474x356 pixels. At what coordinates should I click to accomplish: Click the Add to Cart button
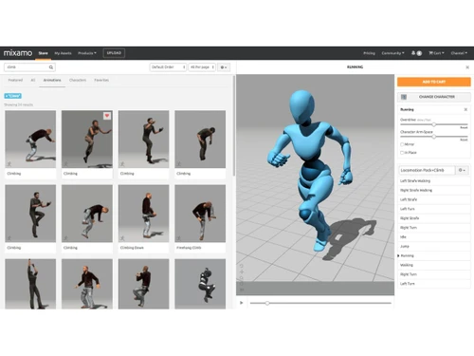point(434,82)
